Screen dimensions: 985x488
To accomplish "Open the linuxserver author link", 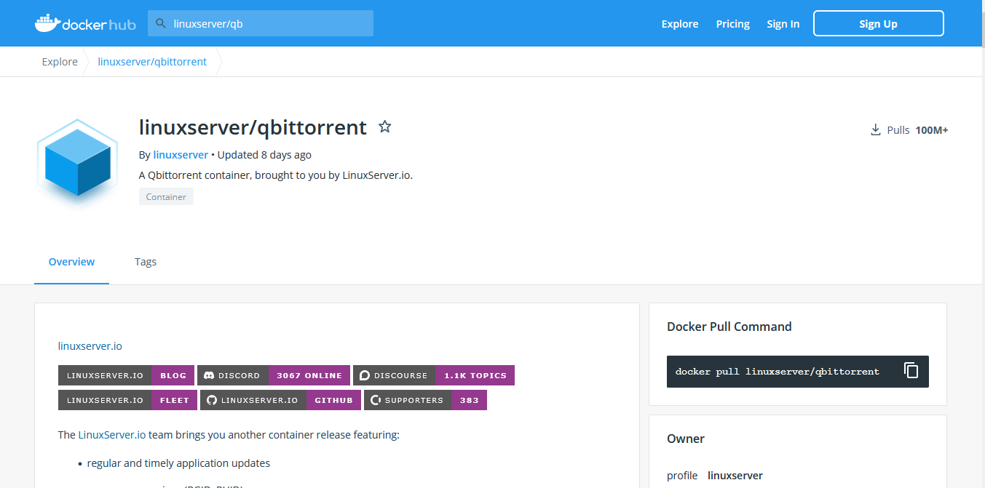I will [x=181, y=155].
